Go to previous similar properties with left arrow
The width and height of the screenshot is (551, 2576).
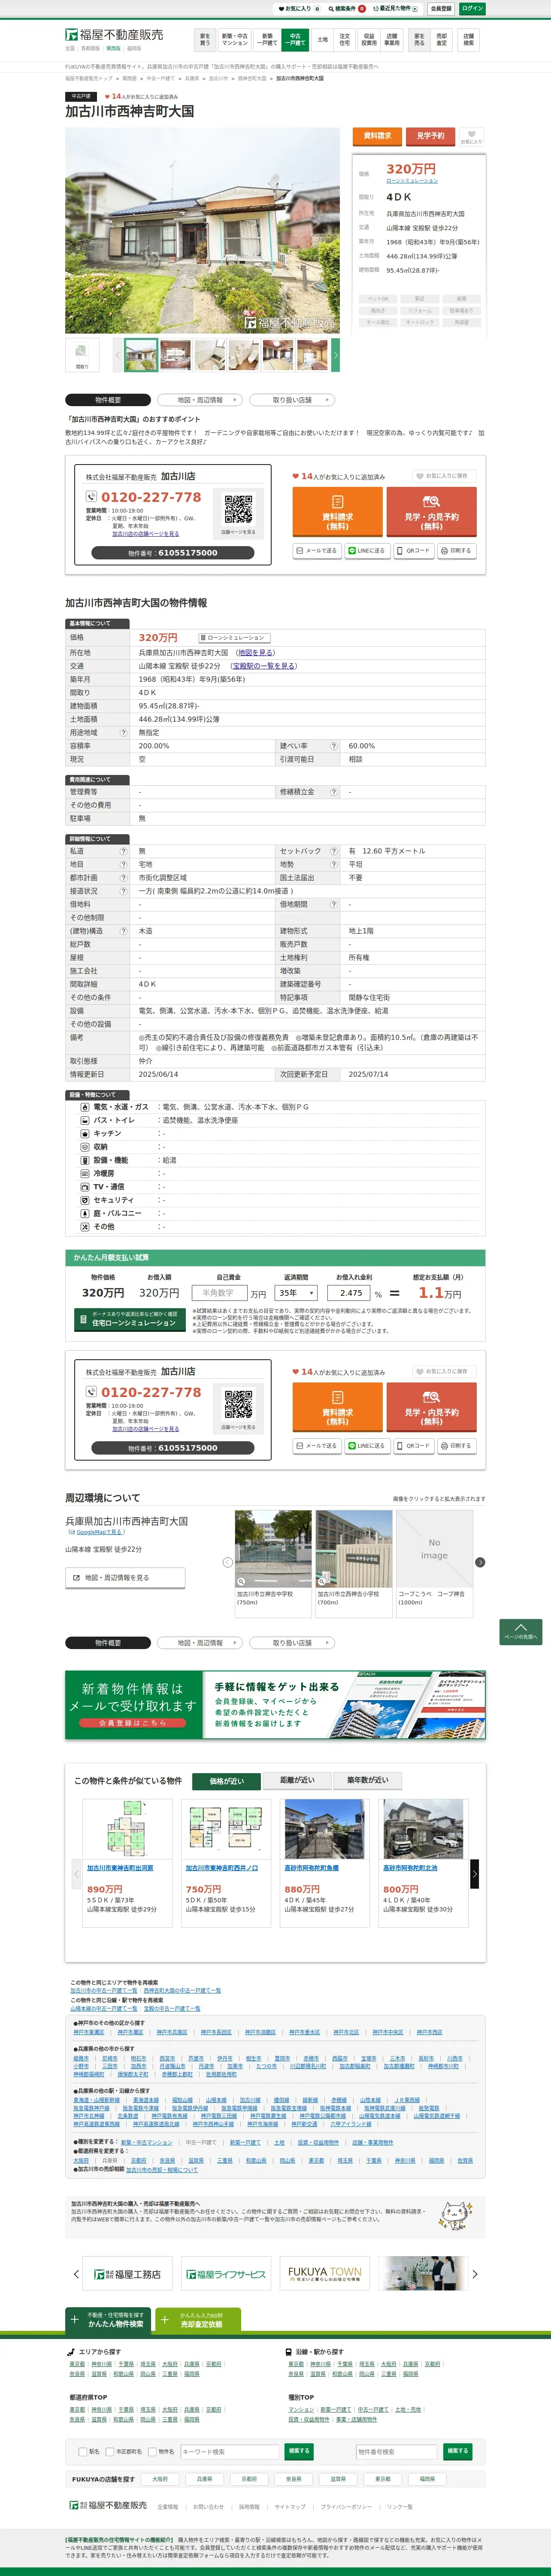point(76,1873)
